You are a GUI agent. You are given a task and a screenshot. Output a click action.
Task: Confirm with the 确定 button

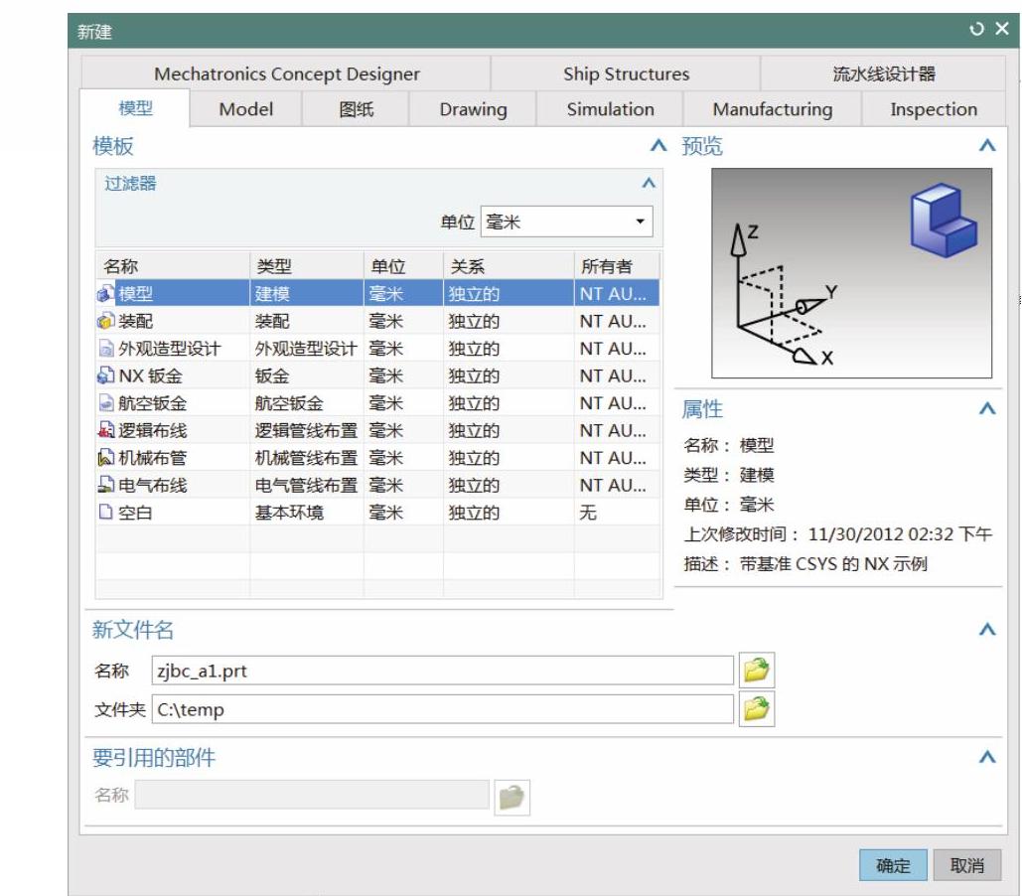[893, 865]
